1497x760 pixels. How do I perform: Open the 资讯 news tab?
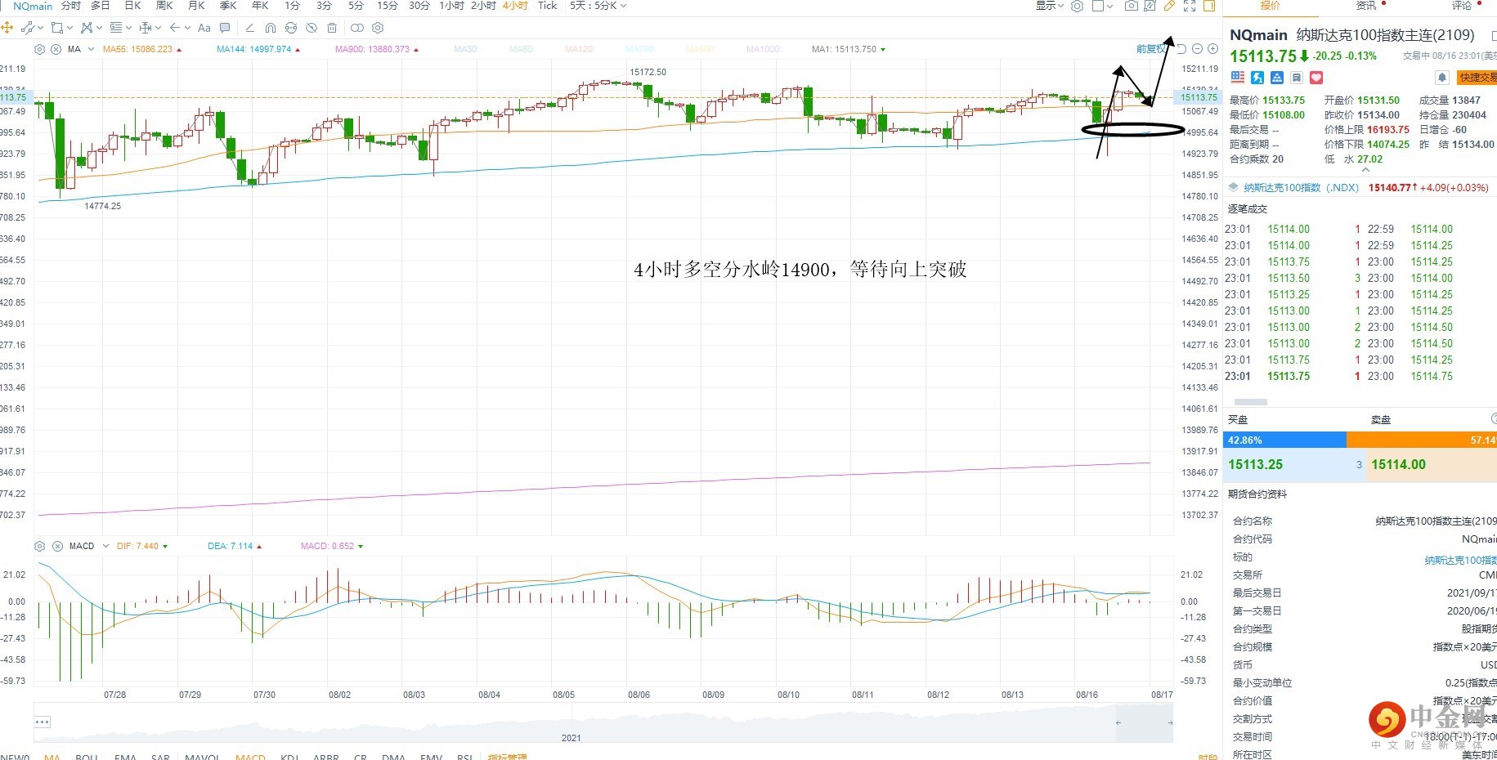coord(1366,6)
